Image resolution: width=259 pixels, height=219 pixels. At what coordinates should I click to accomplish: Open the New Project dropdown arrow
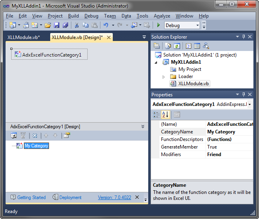coord(19,25)
